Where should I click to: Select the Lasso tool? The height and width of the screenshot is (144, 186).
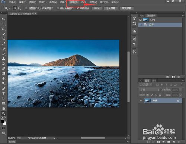pos(3,29)
